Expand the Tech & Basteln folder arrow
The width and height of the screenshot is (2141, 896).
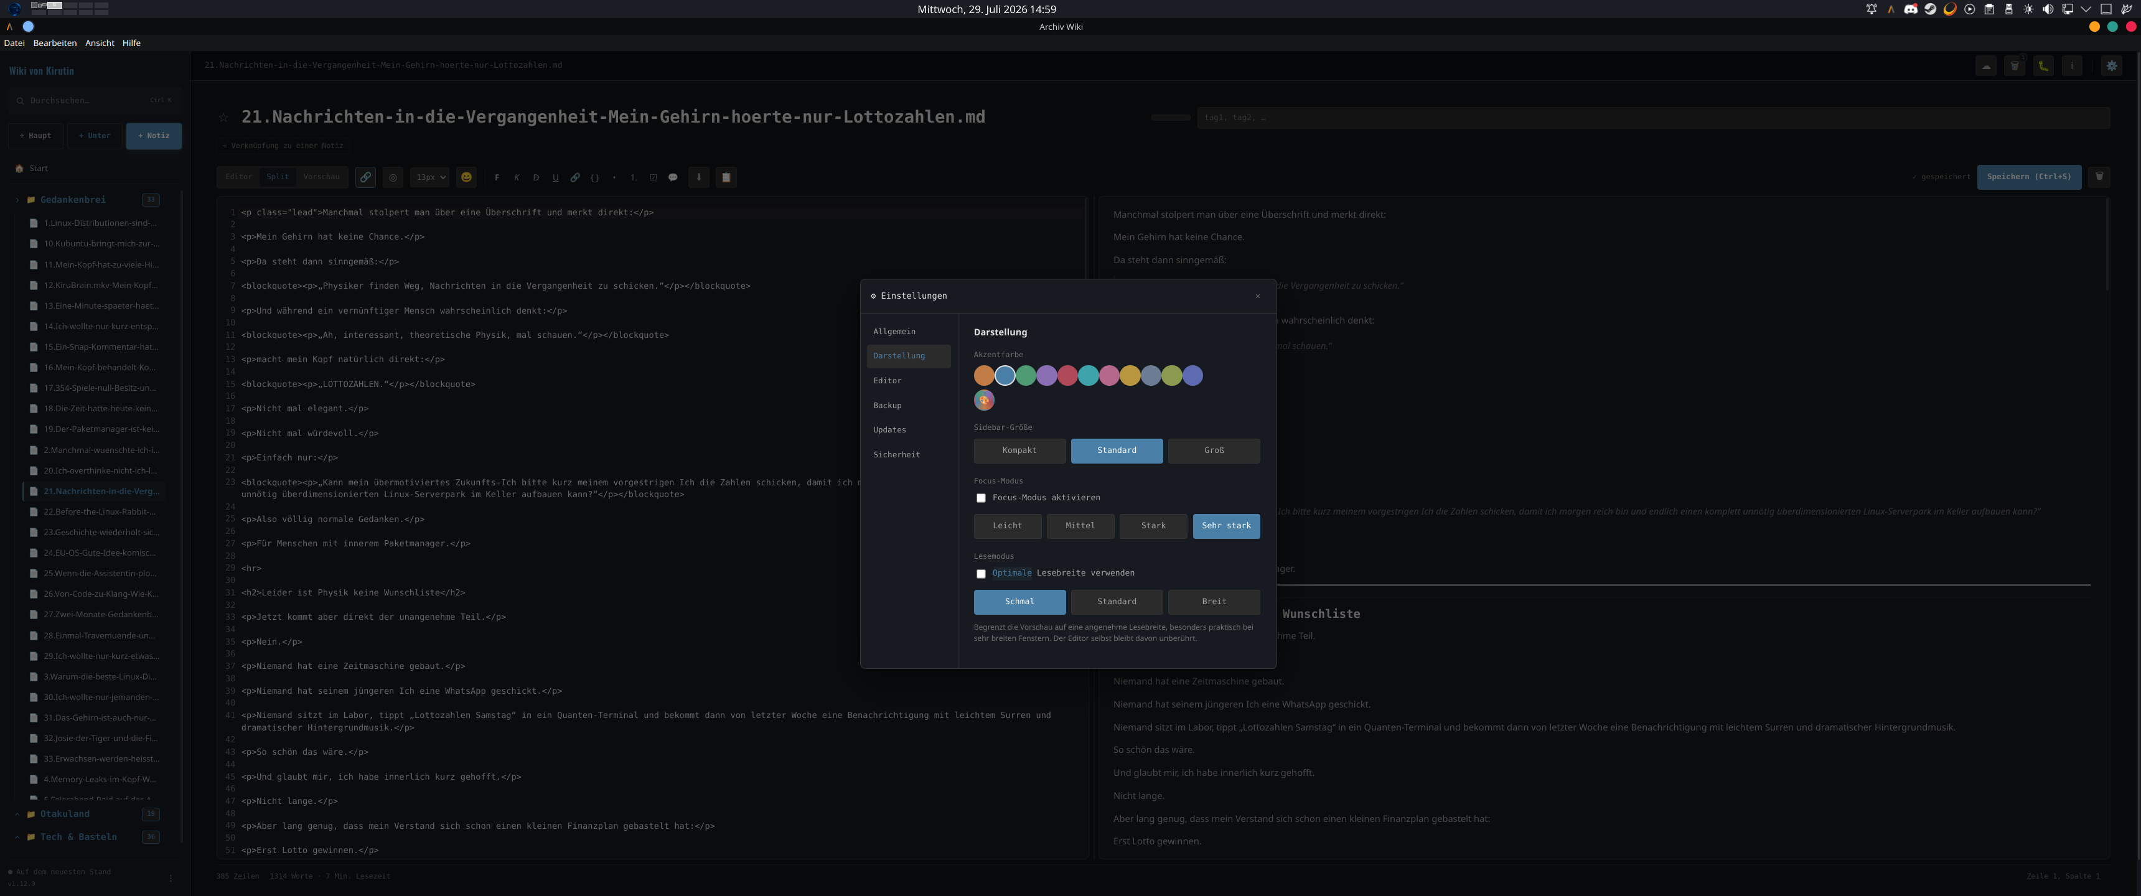click(17, 838)
